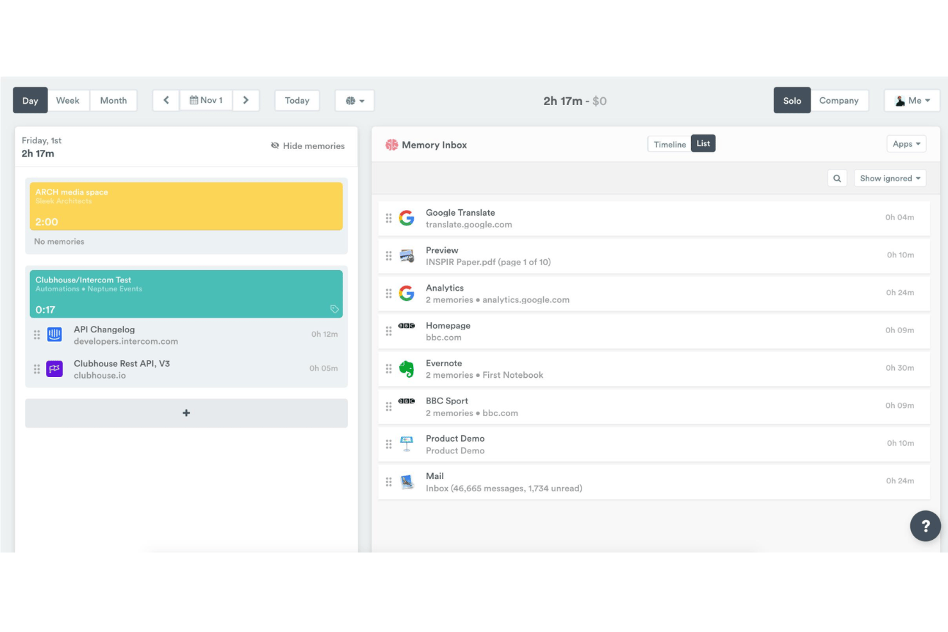This screenshot has height=632, width=948.
Task: Grab drag handle of Evernote row
Action: (x=389, y=369)
